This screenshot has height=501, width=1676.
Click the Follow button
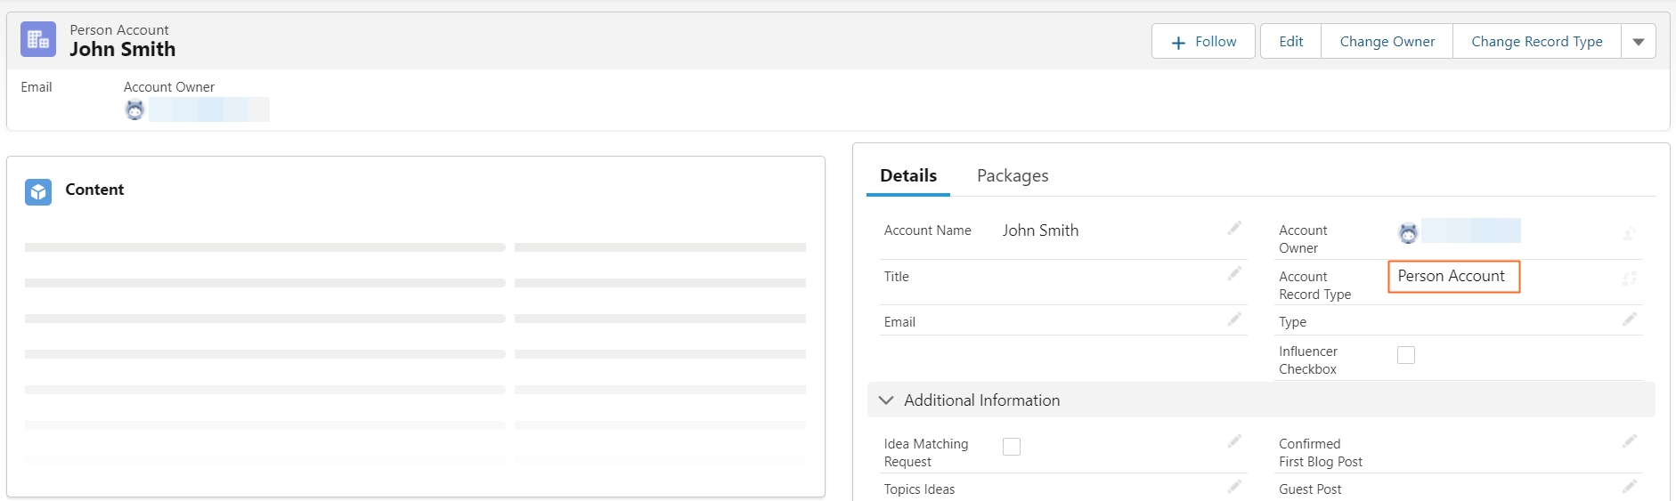coord(1203,42)
